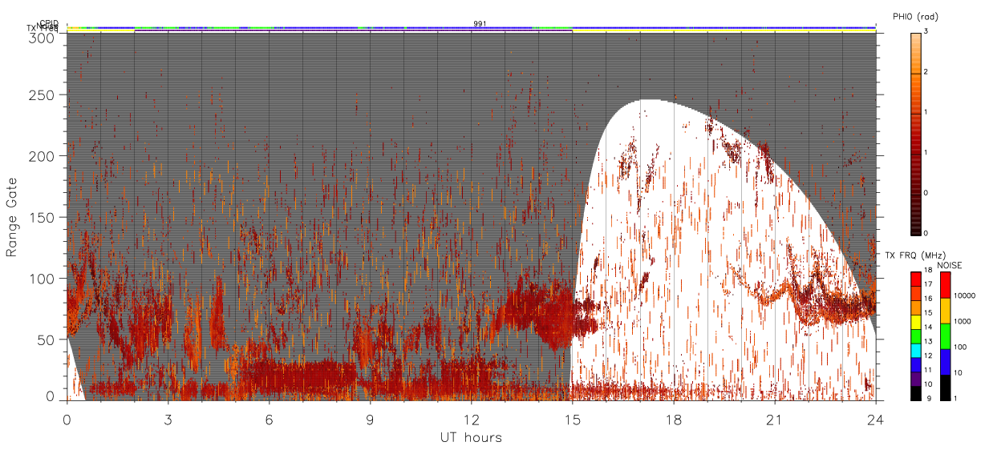Click the "14" label in TX FRQ legend
Viewport: 985px width, 454px height.
click(x=928, y=327)
